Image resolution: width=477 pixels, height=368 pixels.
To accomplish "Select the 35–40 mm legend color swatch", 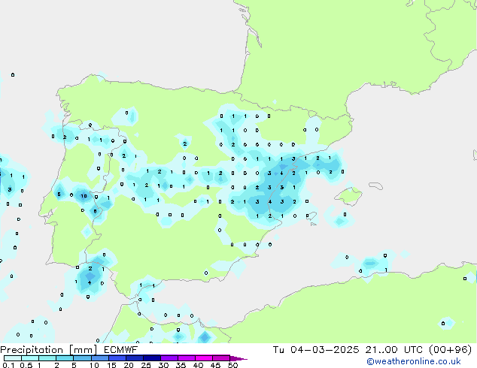I will 186,358.
